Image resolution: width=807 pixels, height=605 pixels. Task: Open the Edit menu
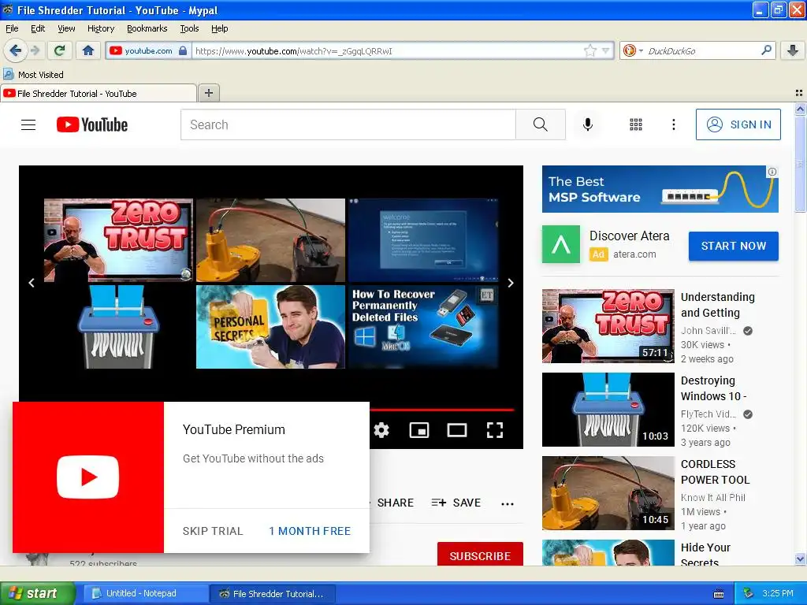[38, 28]
